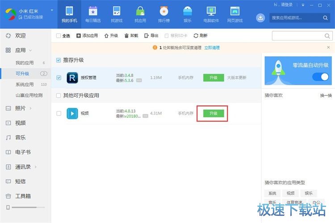Screen dimensions: 335x223
Task: Uncheck the 授权管理 app checkbox
Action: pos(59,78)
